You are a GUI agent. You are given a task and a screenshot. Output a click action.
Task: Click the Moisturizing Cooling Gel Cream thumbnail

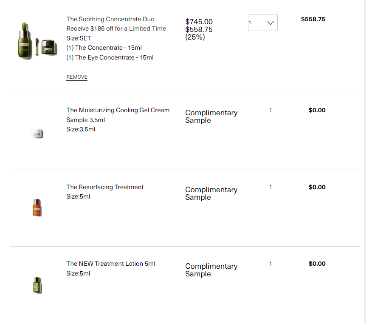click(x=37, y=133)
